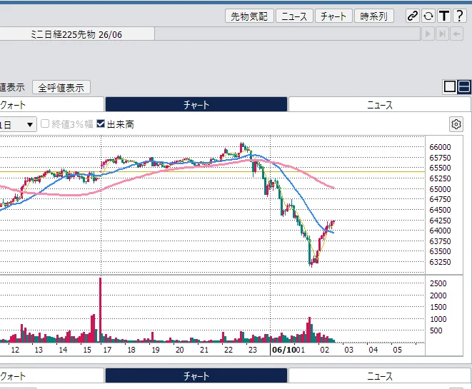Screen dimensions: 472x389
Task: Click the 2500 volume axis label
Action: click(438, 283)
